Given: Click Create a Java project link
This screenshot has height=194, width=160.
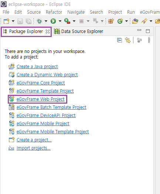Looking at the screenshot, I should [37, 67].
